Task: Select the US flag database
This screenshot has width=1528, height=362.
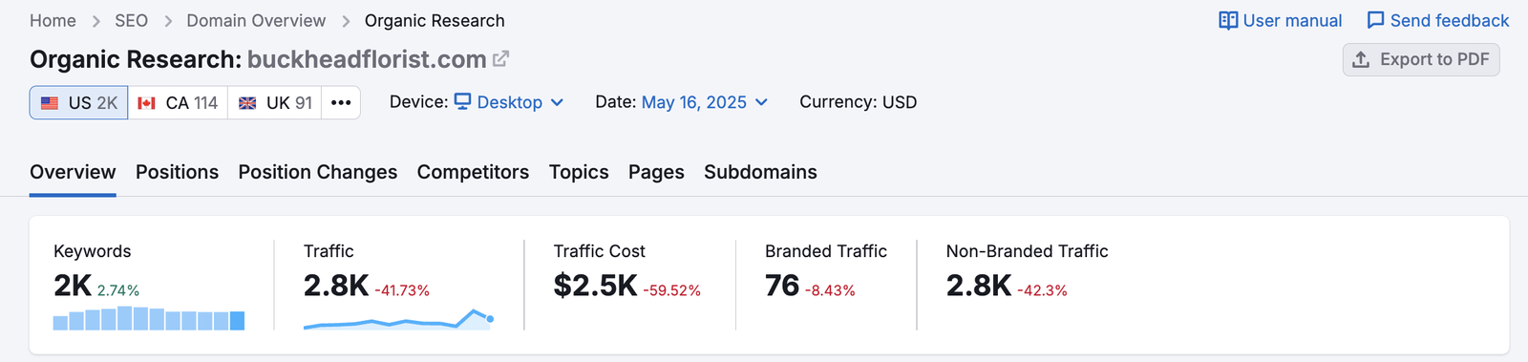Action: [79, 102]
